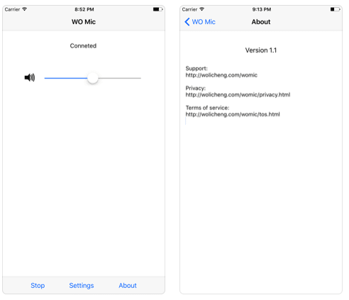Viewport: 349px width, 300px height.
Task: Click the WO Mic back label
Action: tap(204, 22)
